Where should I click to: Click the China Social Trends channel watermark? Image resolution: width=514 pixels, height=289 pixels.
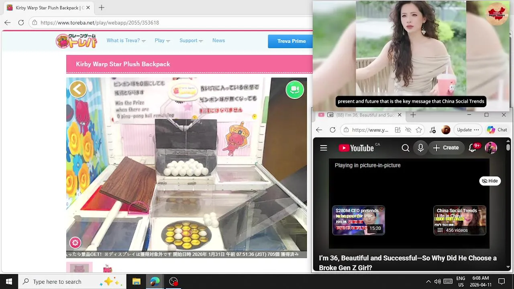point(497,14)
